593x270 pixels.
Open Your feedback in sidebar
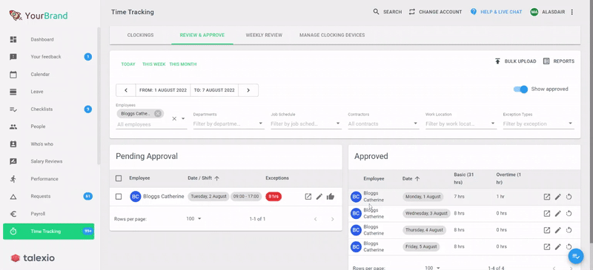(46, 57)
